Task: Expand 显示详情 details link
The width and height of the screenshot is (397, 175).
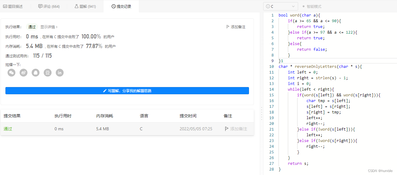Action: pyautogui.click(x=49, y=27)
